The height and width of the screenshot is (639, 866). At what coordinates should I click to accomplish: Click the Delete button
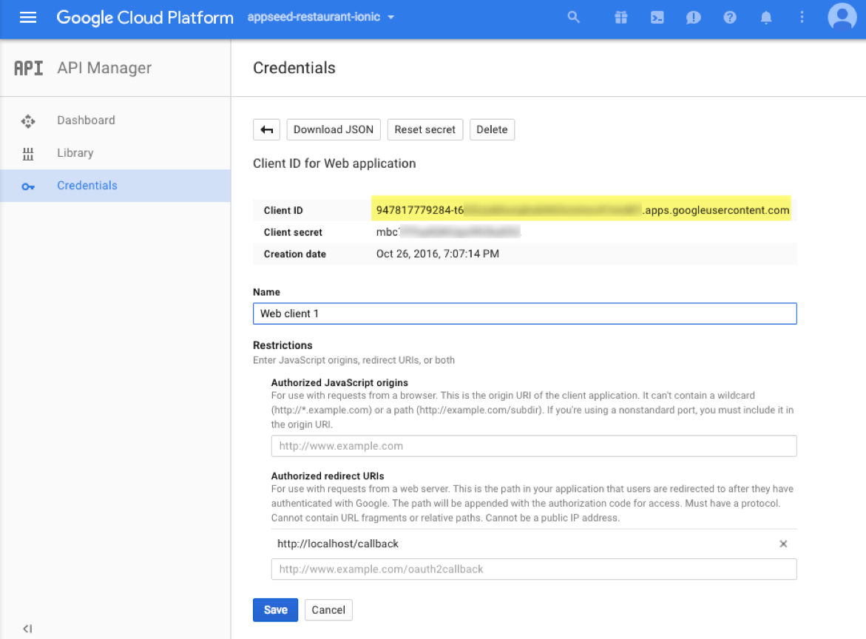click(x=492, y=129)
